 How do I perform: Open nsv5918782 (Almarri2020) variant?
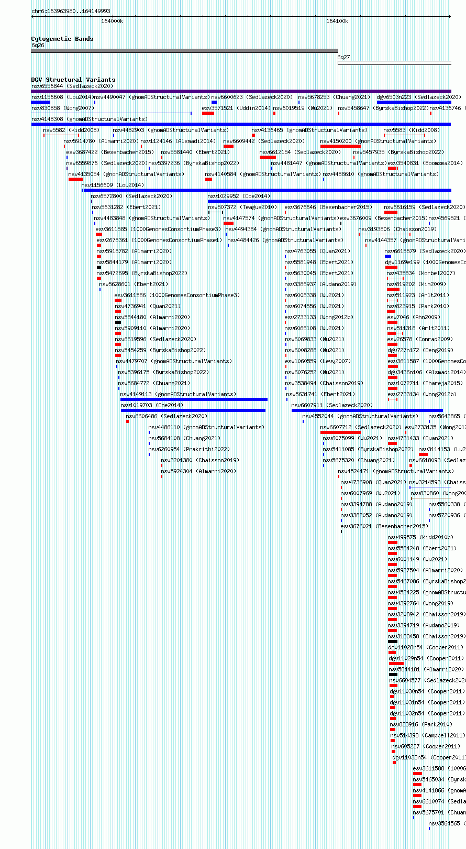[134, 251]
